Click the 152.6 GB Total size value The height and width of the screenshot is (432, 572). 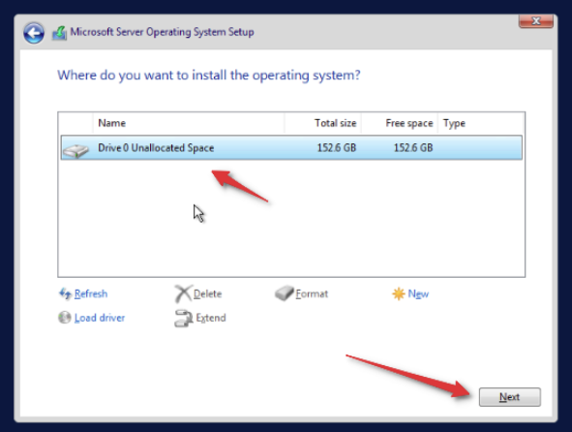pyautogui.click(x=337, y=147)
